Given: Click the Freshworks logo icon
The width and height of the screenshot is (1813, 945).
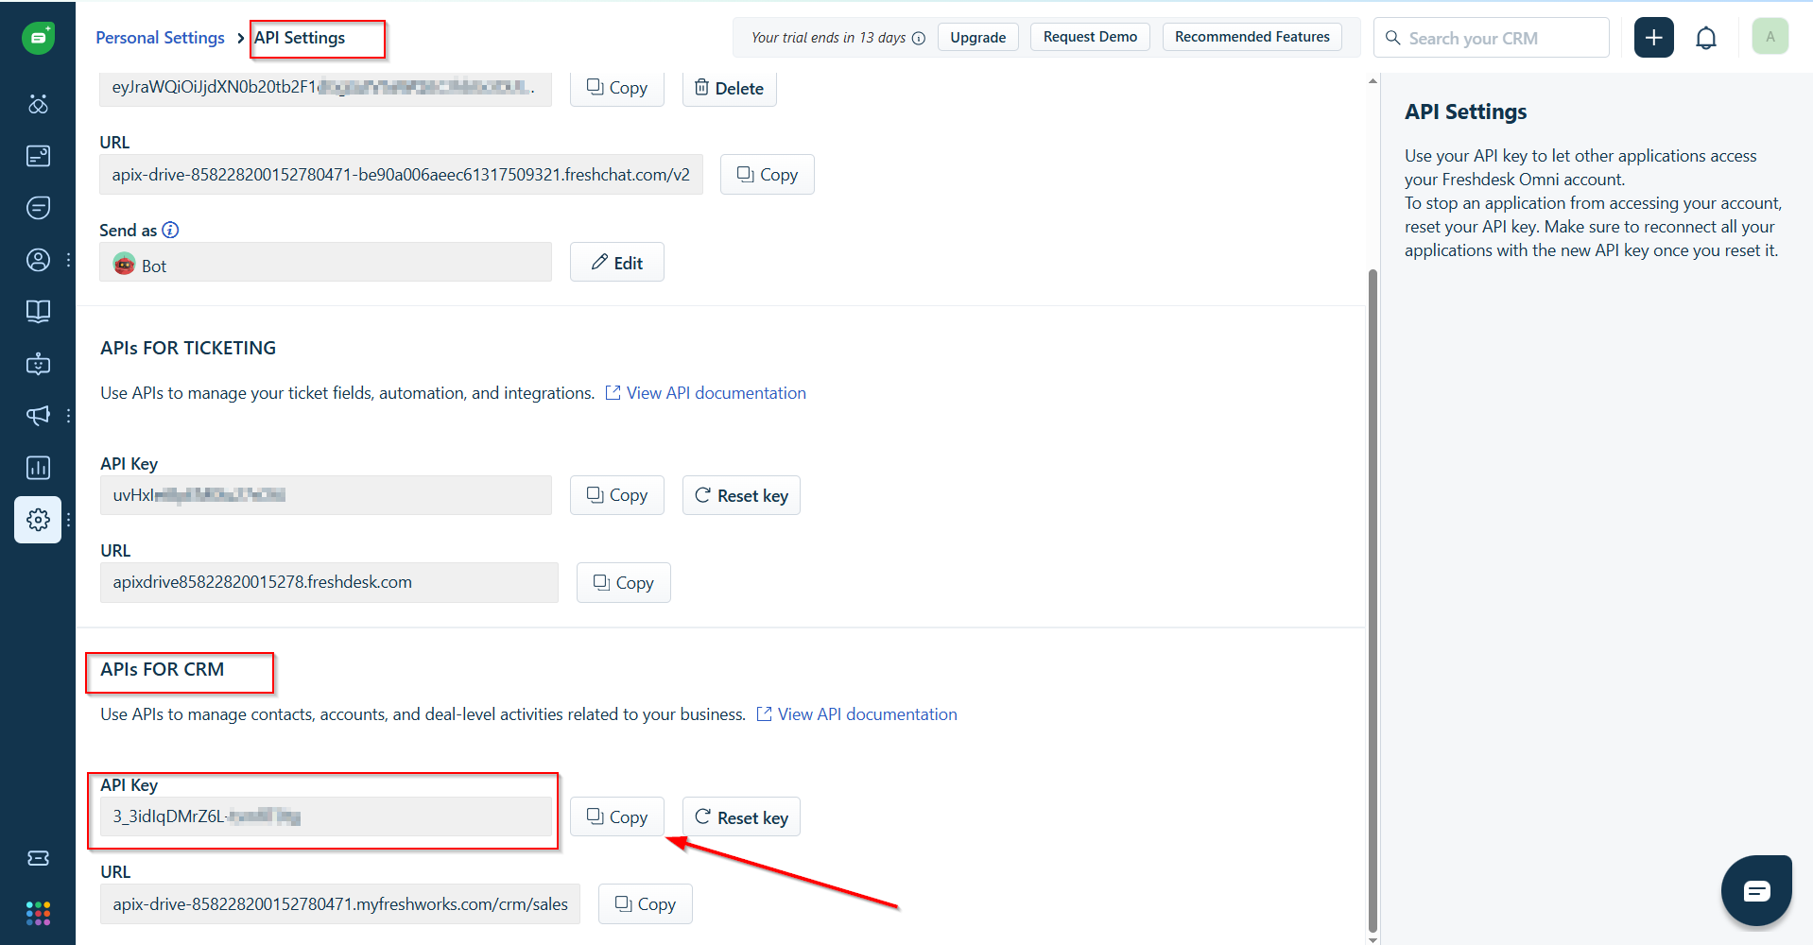Looking at the screenshot, I should coord(38,38).
